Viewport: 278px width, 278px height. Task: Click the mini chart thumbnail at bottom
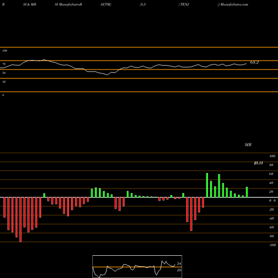coord(137,266)
